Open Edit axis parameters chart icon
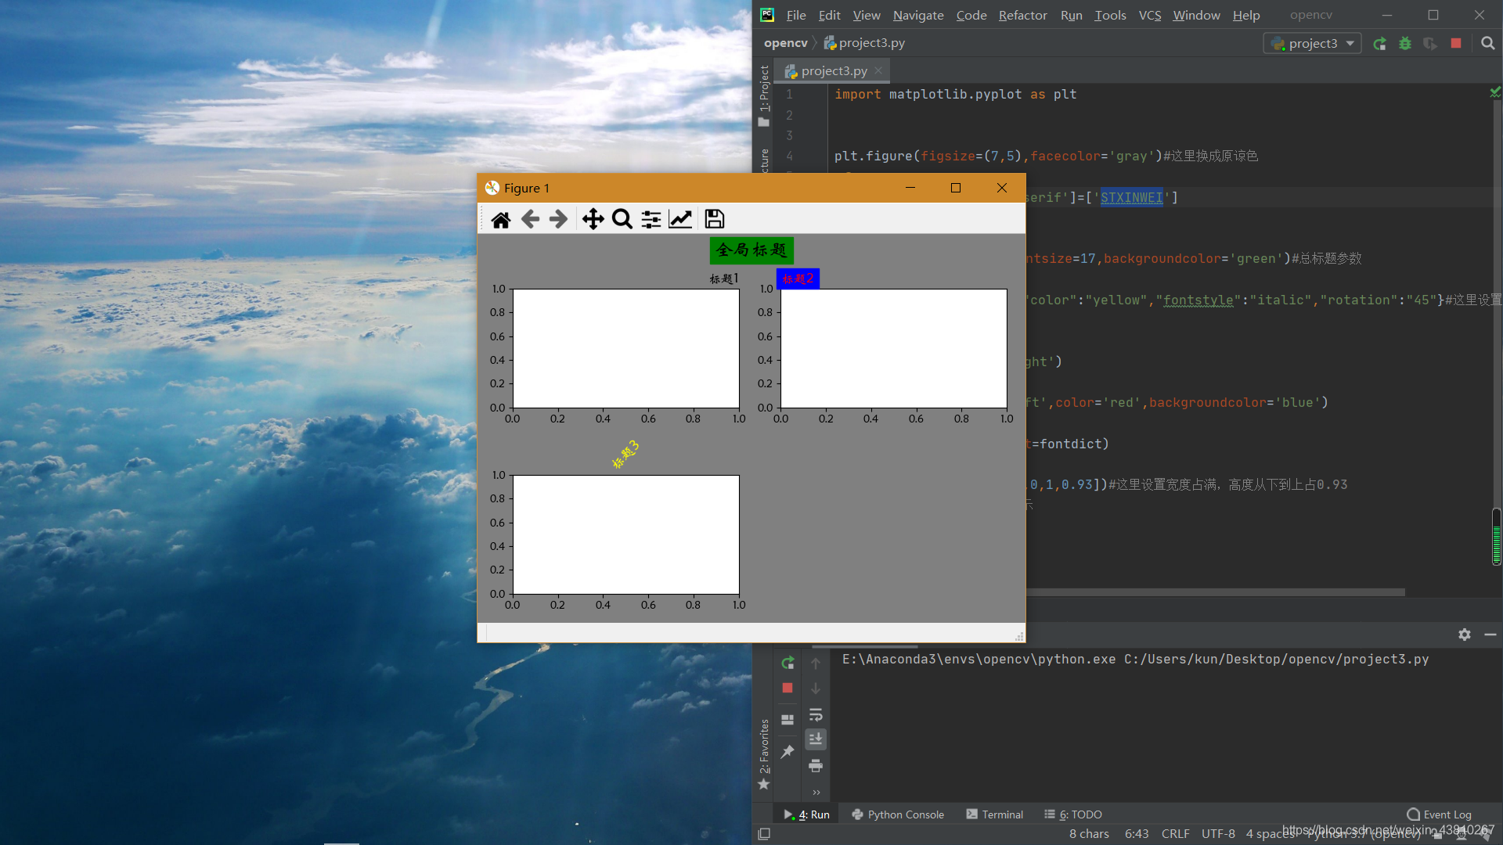The height and width of the screenshot is (845, 1503). pos(680,219)
